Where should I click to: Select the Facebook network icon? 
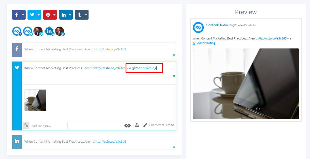click(17, 14)
